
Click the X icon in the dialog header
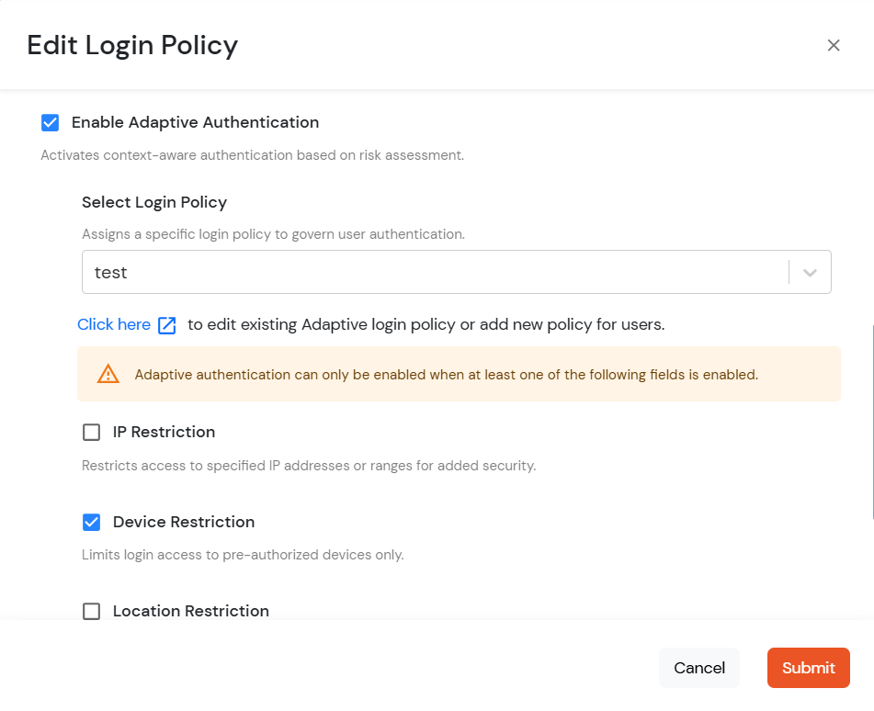pyautogui.click(x=834, y=44)
